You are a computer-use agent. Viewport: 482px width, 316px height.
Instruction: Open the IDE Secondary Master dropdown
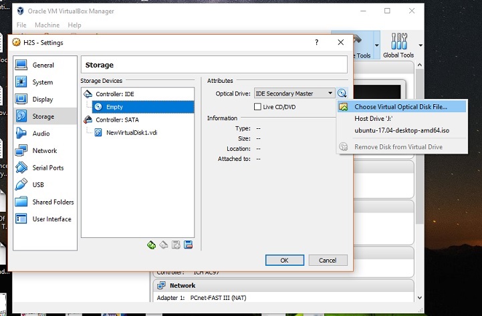[x=294, y=94]
